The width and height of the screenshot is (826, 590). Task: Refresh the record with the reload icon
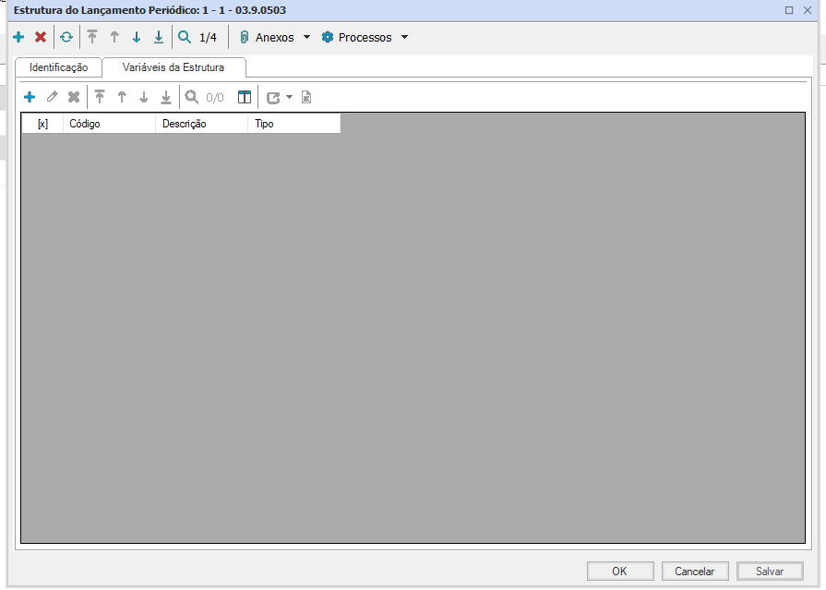coord(66,38)
